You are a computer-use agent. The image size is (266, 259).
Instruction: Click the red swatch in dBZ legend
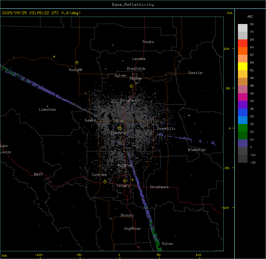point(243,43)
